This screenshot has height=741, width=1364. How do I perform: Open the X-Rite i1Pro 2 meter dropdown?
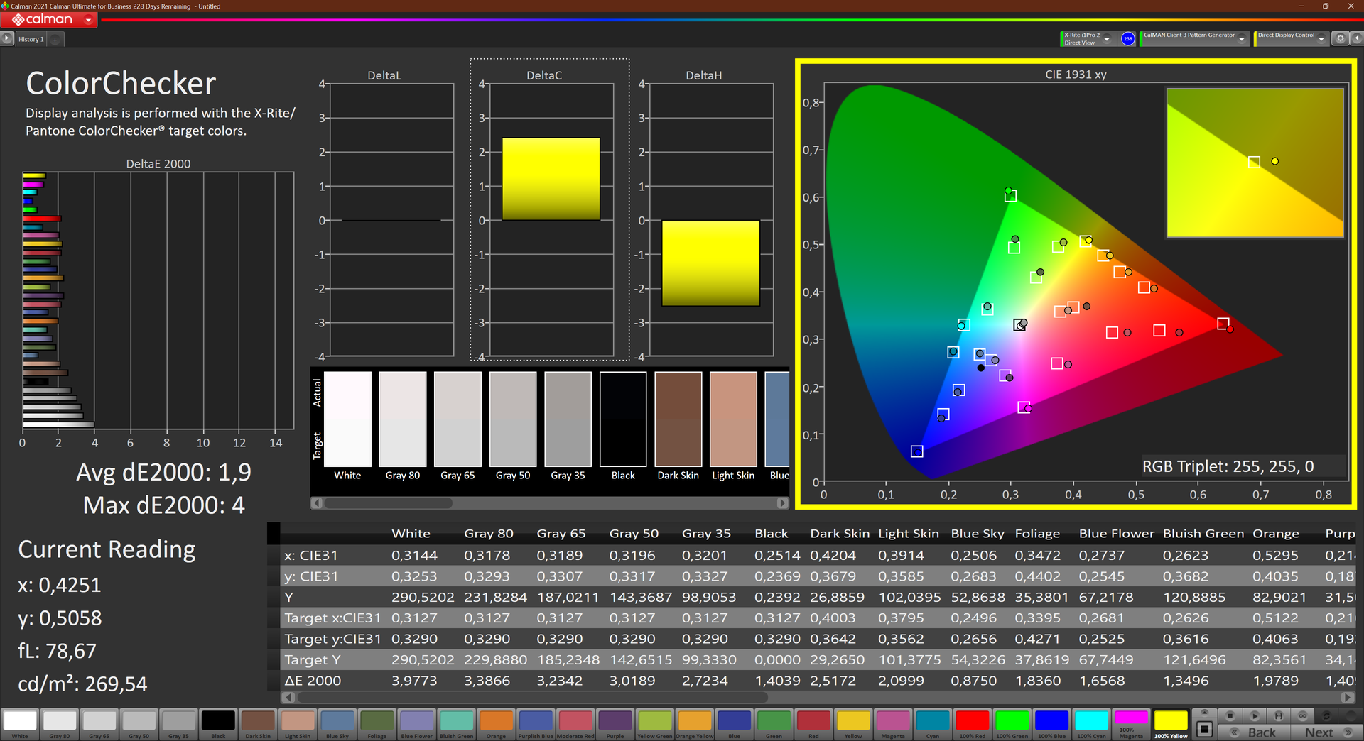coord(1107,40)
